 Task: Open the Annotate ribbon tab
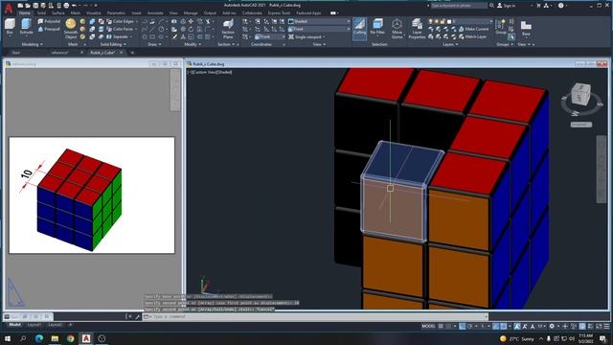[x=155, y=12]
